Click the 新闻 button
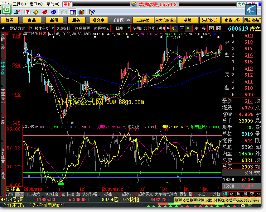The height and width of the screenshot is (212, 266). click(x=54, y=20)
